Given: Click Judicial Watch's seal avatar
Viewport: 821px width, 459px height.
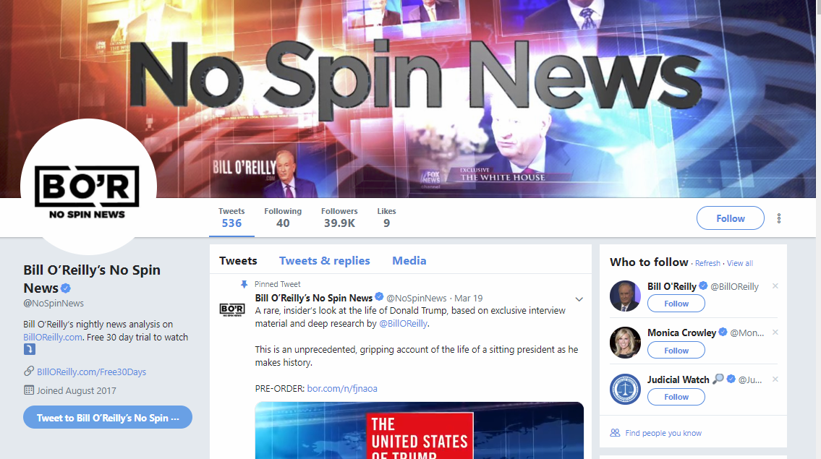Looking at the screenshot, I should point(625,389).
